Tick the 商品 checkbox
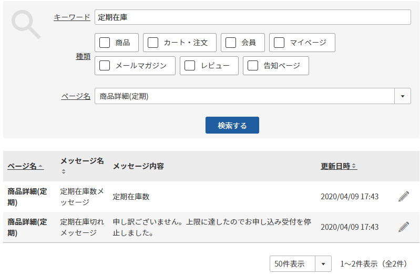Image resolution: width=420 pixels, height=275 pixels. (105, 43)
